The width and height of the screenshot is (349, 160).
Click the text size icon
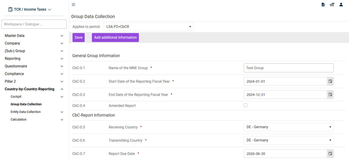click(x=332, y=5)
